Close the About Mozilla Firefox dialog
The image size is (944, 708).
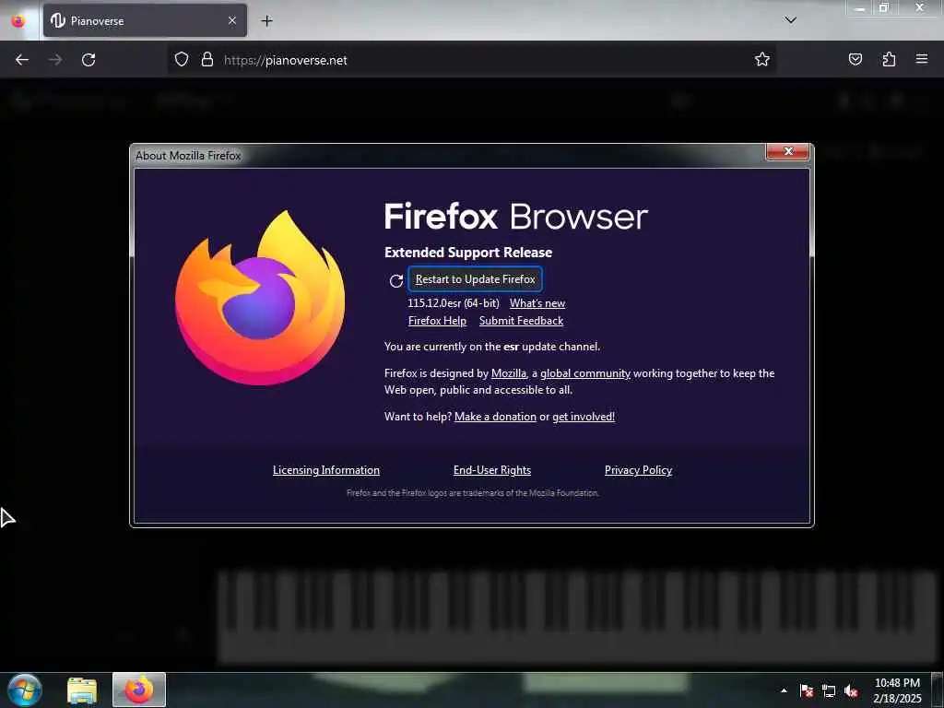coord(787,152)
